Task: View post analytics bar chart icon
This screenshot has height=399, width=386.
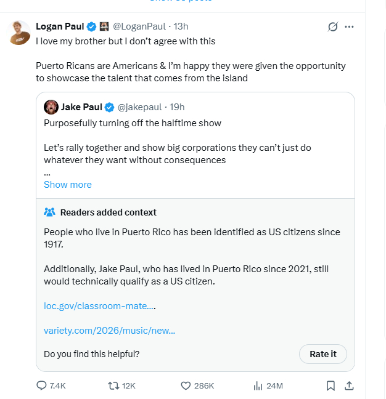Action: (x=258, y=386)
